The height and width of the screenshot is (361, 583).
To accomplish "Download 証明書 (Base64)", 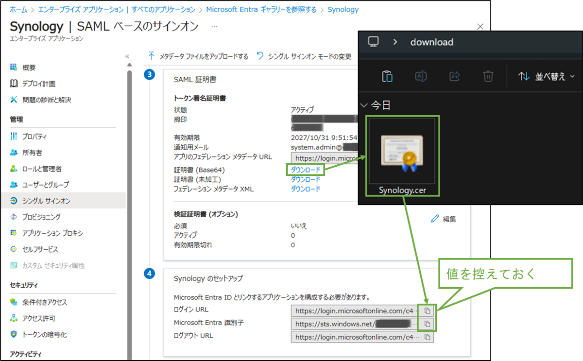I will tap(306, 169).
